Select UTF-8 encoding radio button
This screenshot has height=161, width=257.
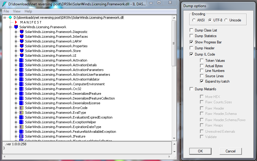[210, 20]
